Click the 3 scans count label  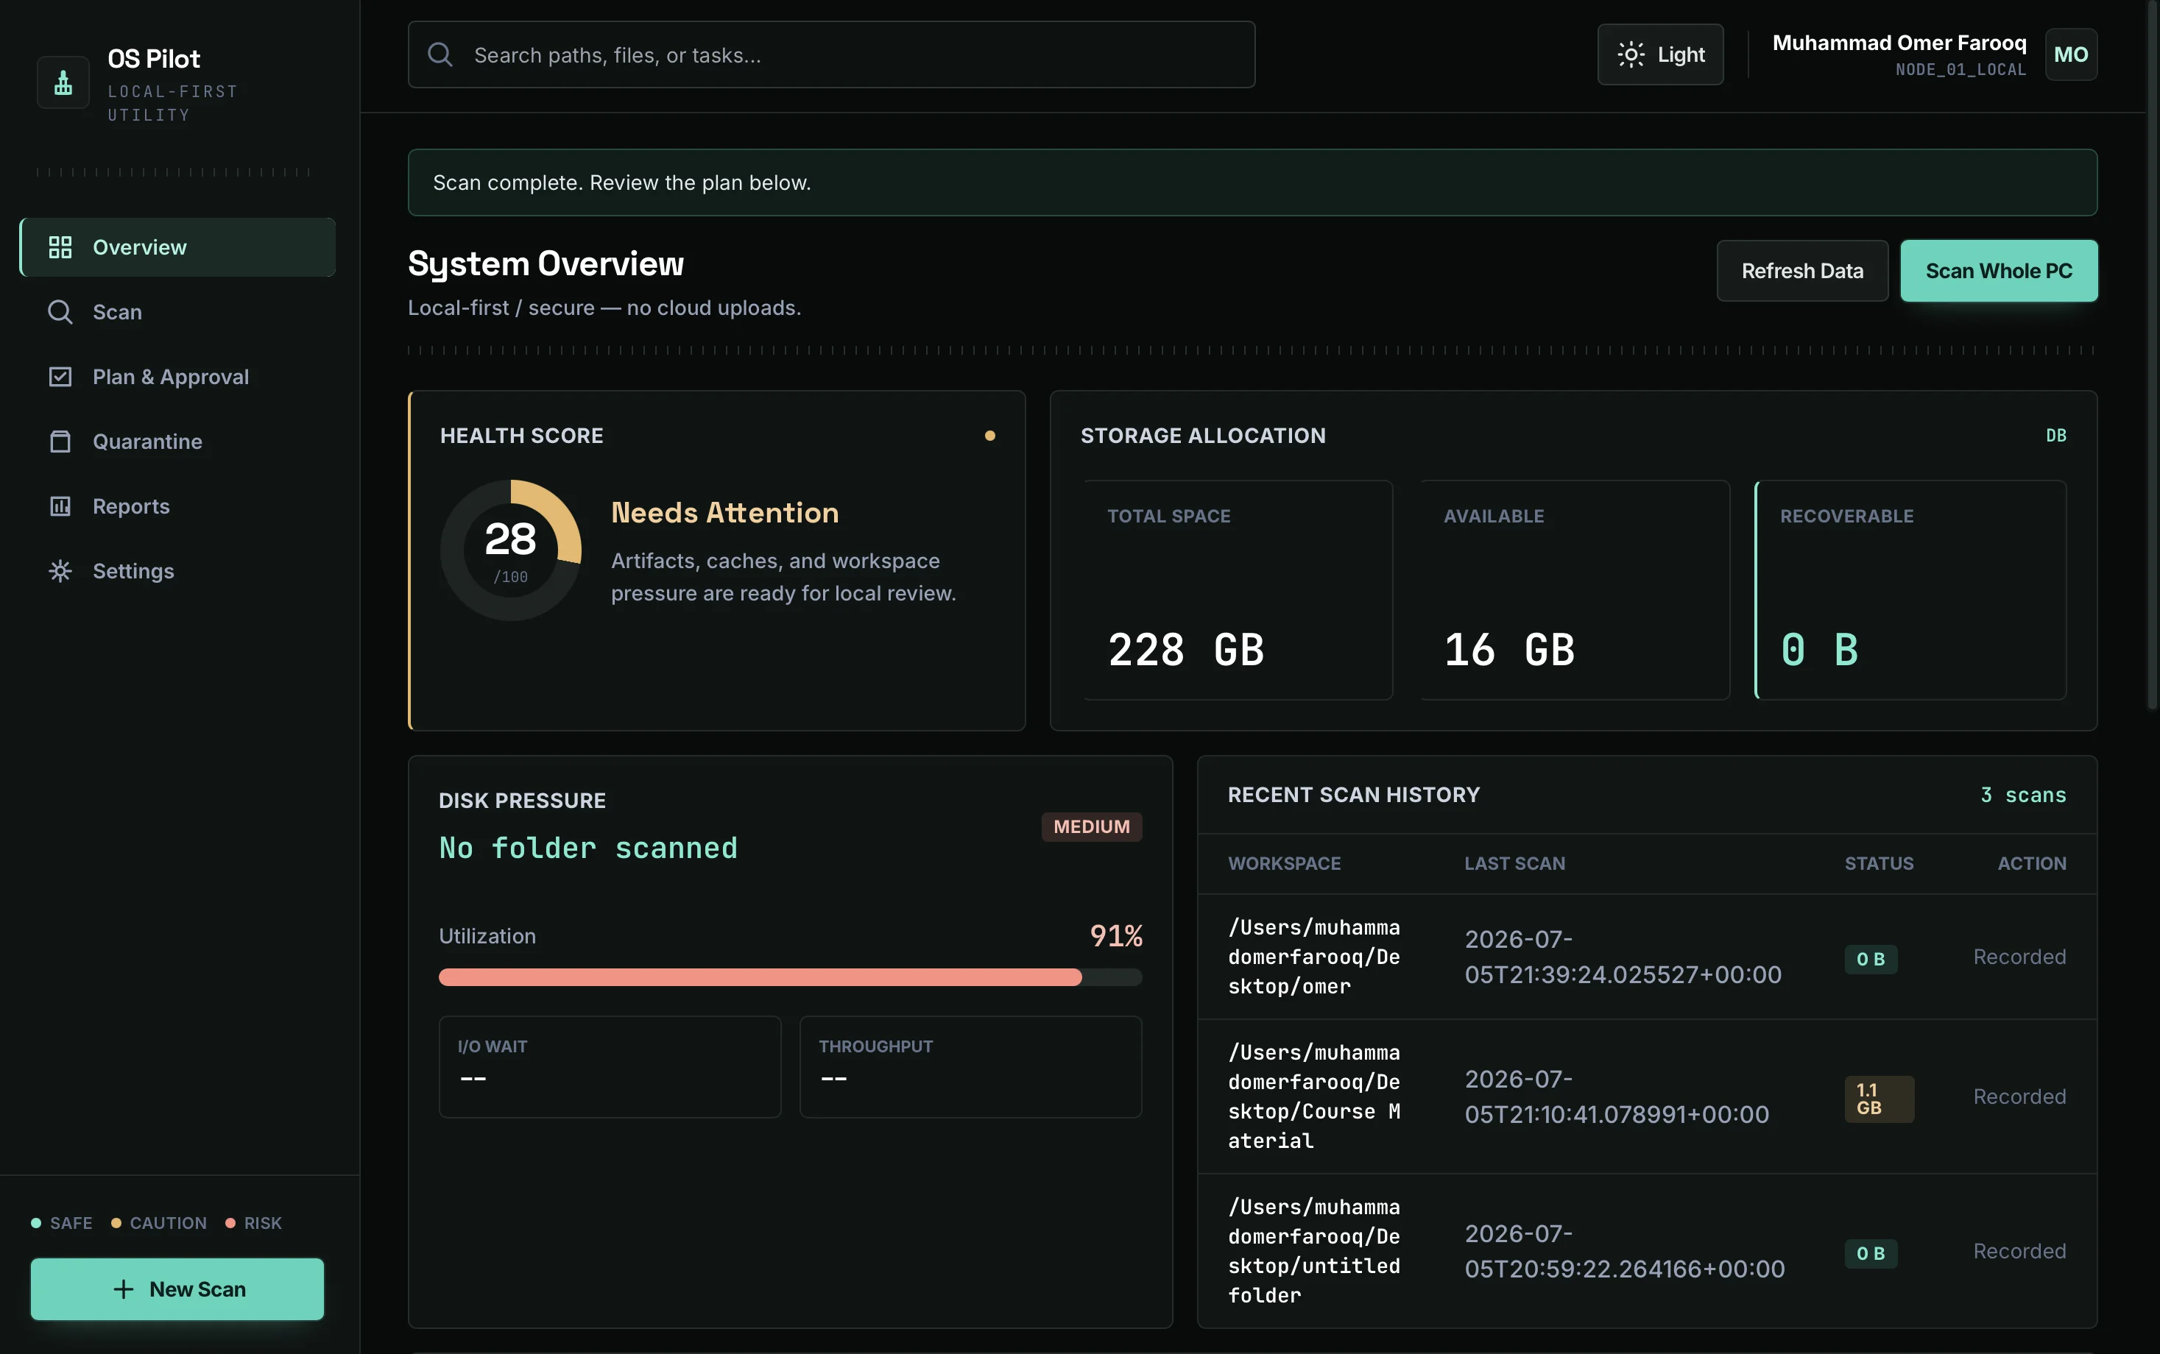point(2023,795)
